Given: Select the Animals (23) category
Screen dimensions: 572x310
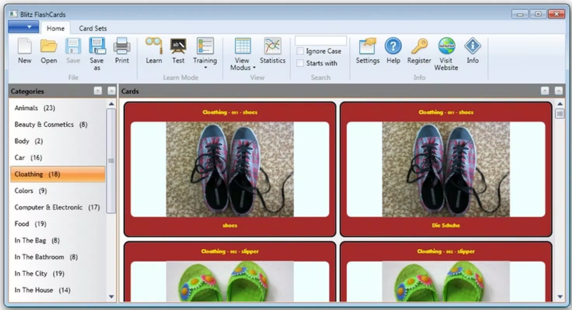Looking at the screenshot, I should pyautogui.click(x=58, y=108).
